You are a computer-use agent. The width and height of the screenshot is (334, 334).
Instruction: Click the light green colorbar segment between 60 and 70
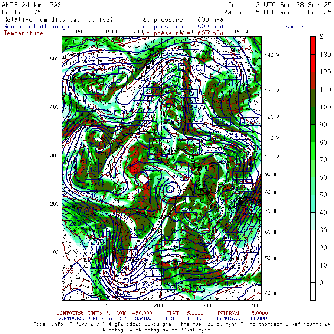[313, 168]
